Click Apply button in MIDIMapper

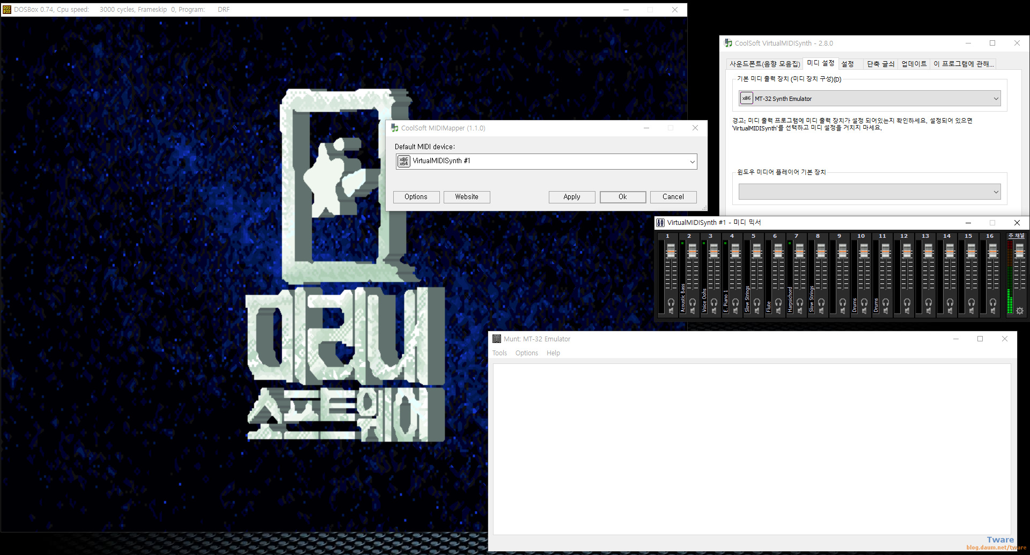coord(572,197)
